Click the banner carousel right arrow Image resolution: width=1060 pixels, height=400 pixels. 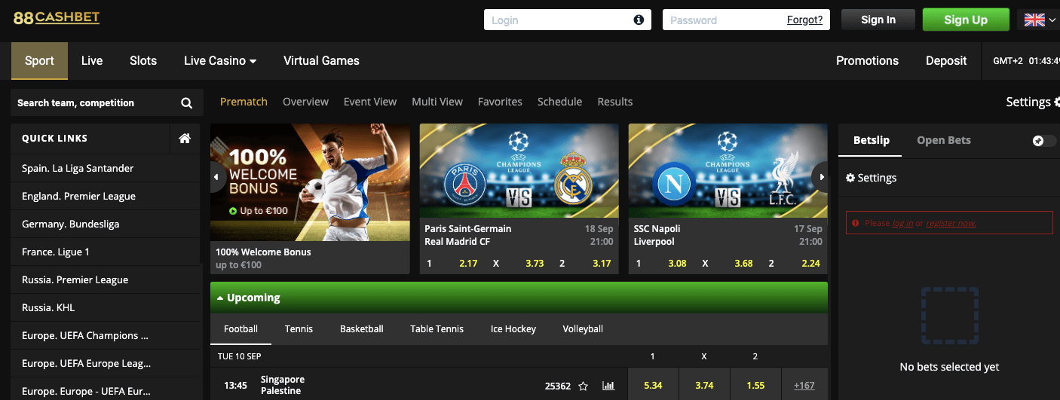tap(820, 177)
